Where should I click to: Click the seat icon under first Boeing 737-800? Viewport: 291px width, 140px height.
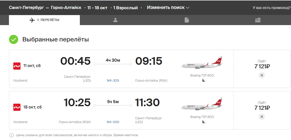click(203, 81)
